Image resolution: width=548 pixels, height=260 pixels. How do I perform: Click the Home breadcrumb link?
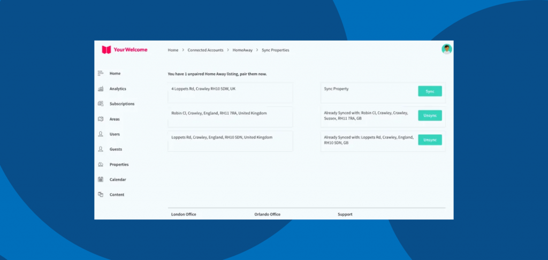point(173,50)
